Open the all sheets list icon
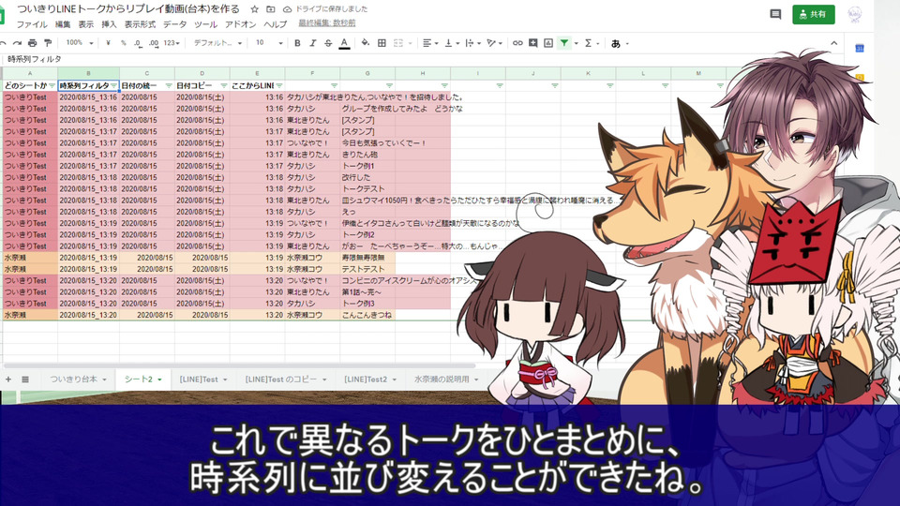 pos(25,379)
